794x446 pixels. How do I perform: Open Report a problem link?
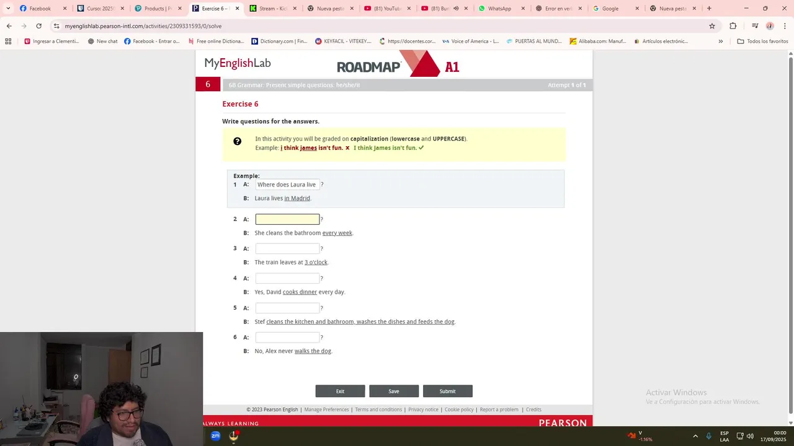499,409
